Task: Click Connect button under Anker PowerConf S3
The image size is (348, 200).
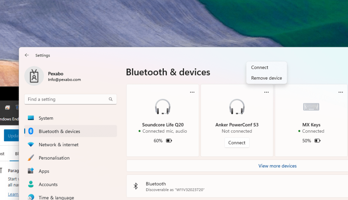Action: (x=237, y=143)
